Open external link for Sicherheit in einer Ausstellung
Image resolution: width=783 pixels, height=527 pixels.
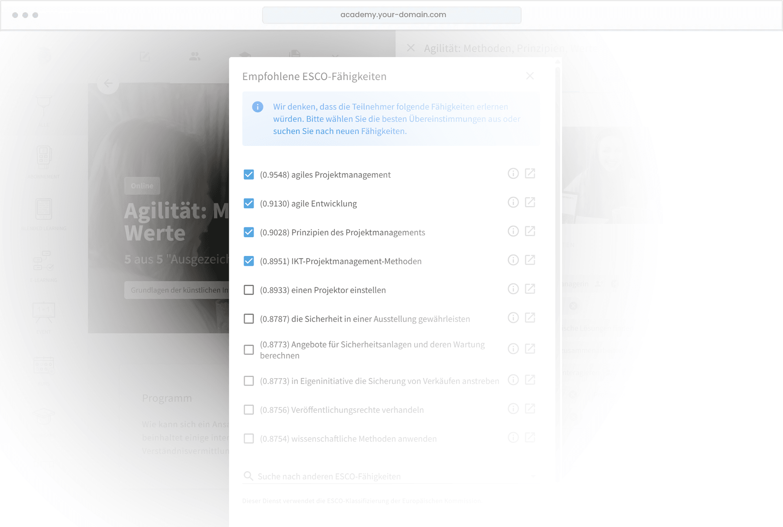(530, 318)
